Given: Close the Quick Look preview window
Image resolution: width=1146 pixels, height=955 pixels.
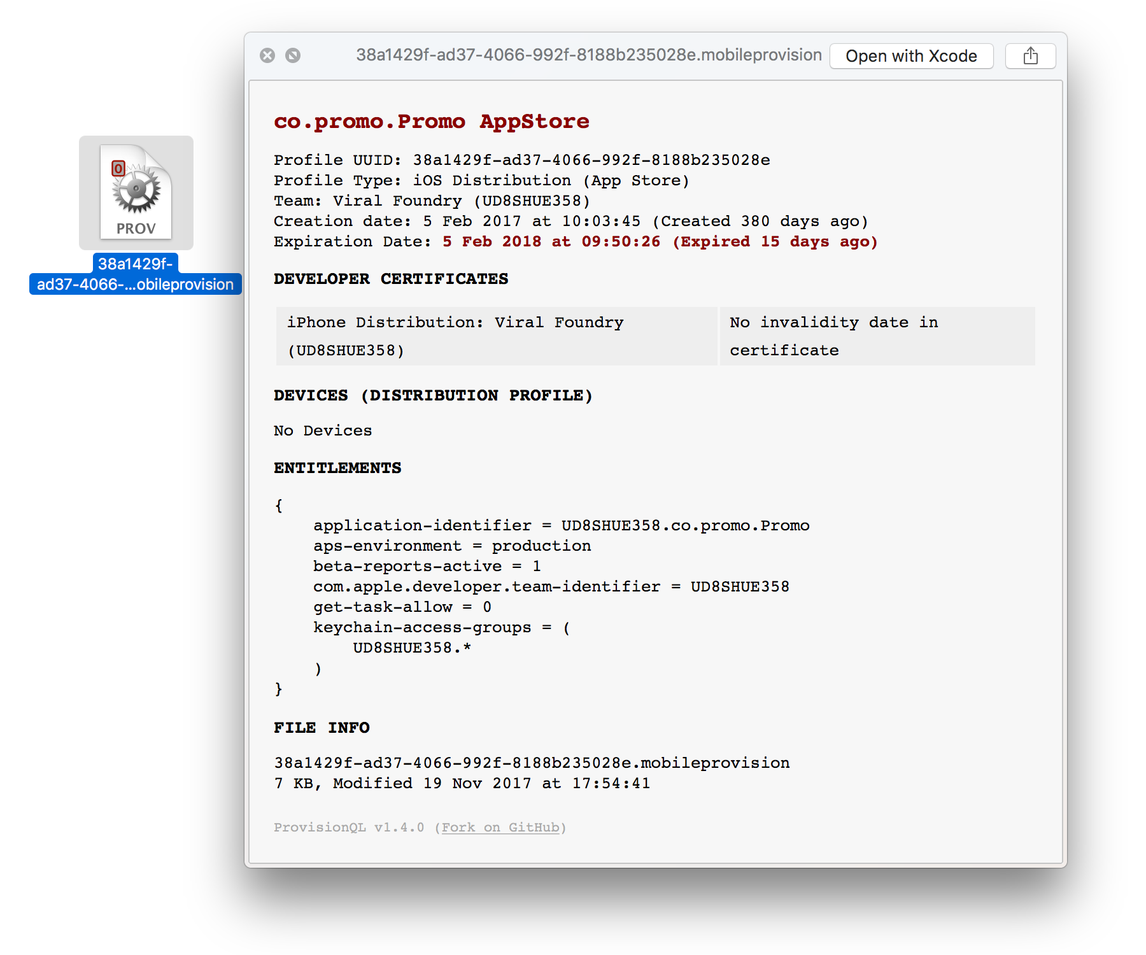Looking at the screenshot, I should pos(267,55).
